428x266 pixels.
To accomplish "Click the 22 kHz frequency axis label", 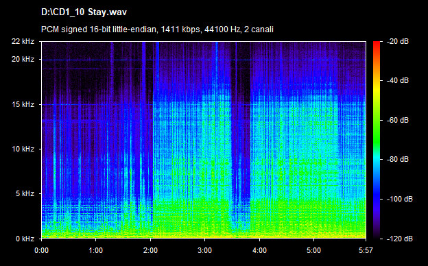I will pos(23,41).
